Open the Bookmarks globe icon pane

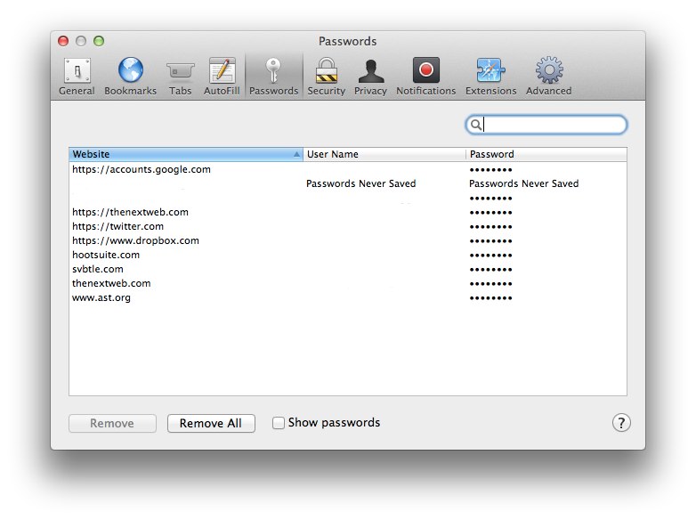131,77
